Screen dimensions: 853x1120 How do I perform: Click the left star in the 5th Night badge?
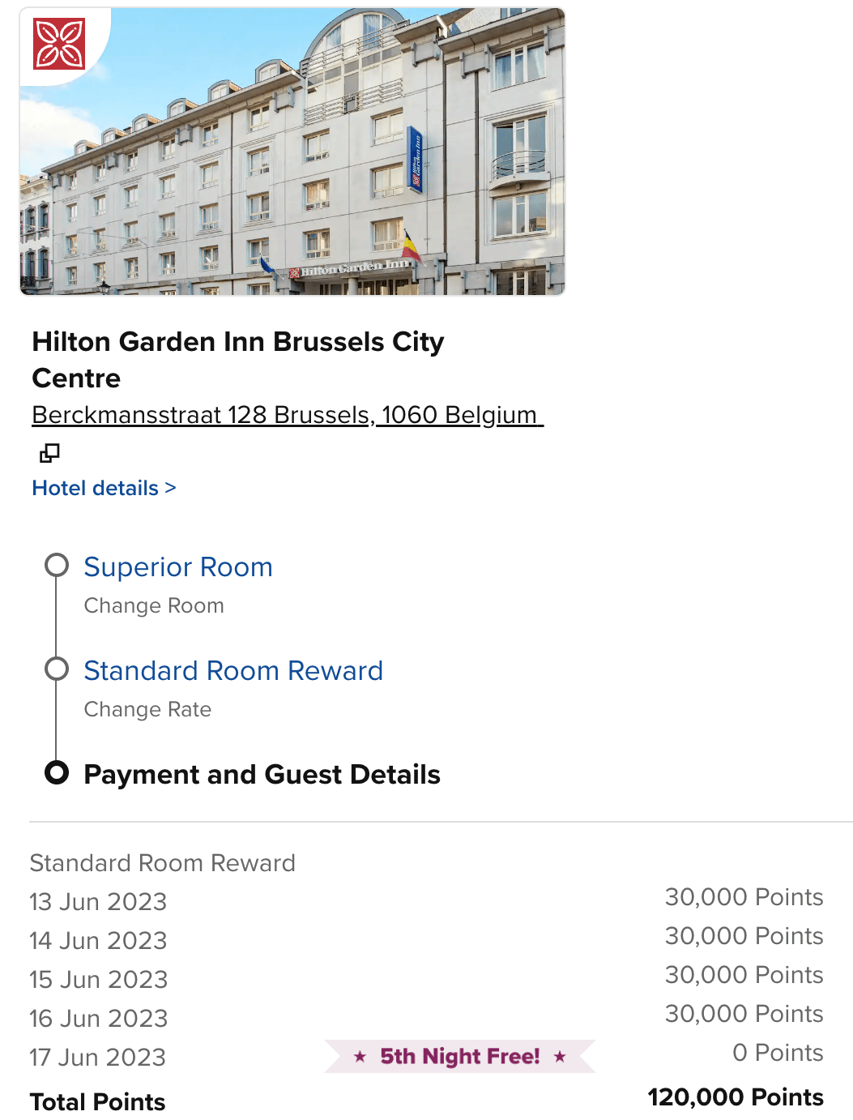tap(360, 1057)
